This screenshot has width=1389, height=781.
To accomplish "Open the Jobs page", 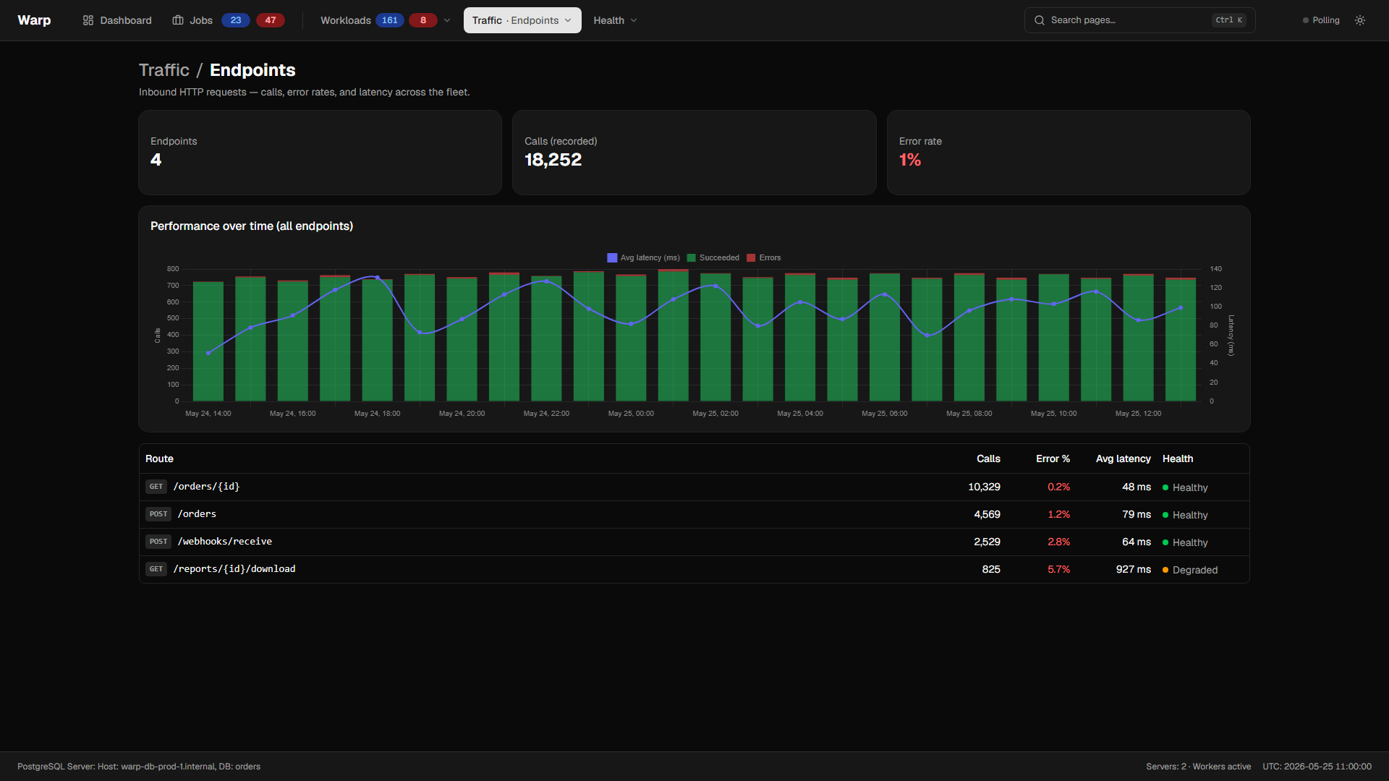I will 192,20.
